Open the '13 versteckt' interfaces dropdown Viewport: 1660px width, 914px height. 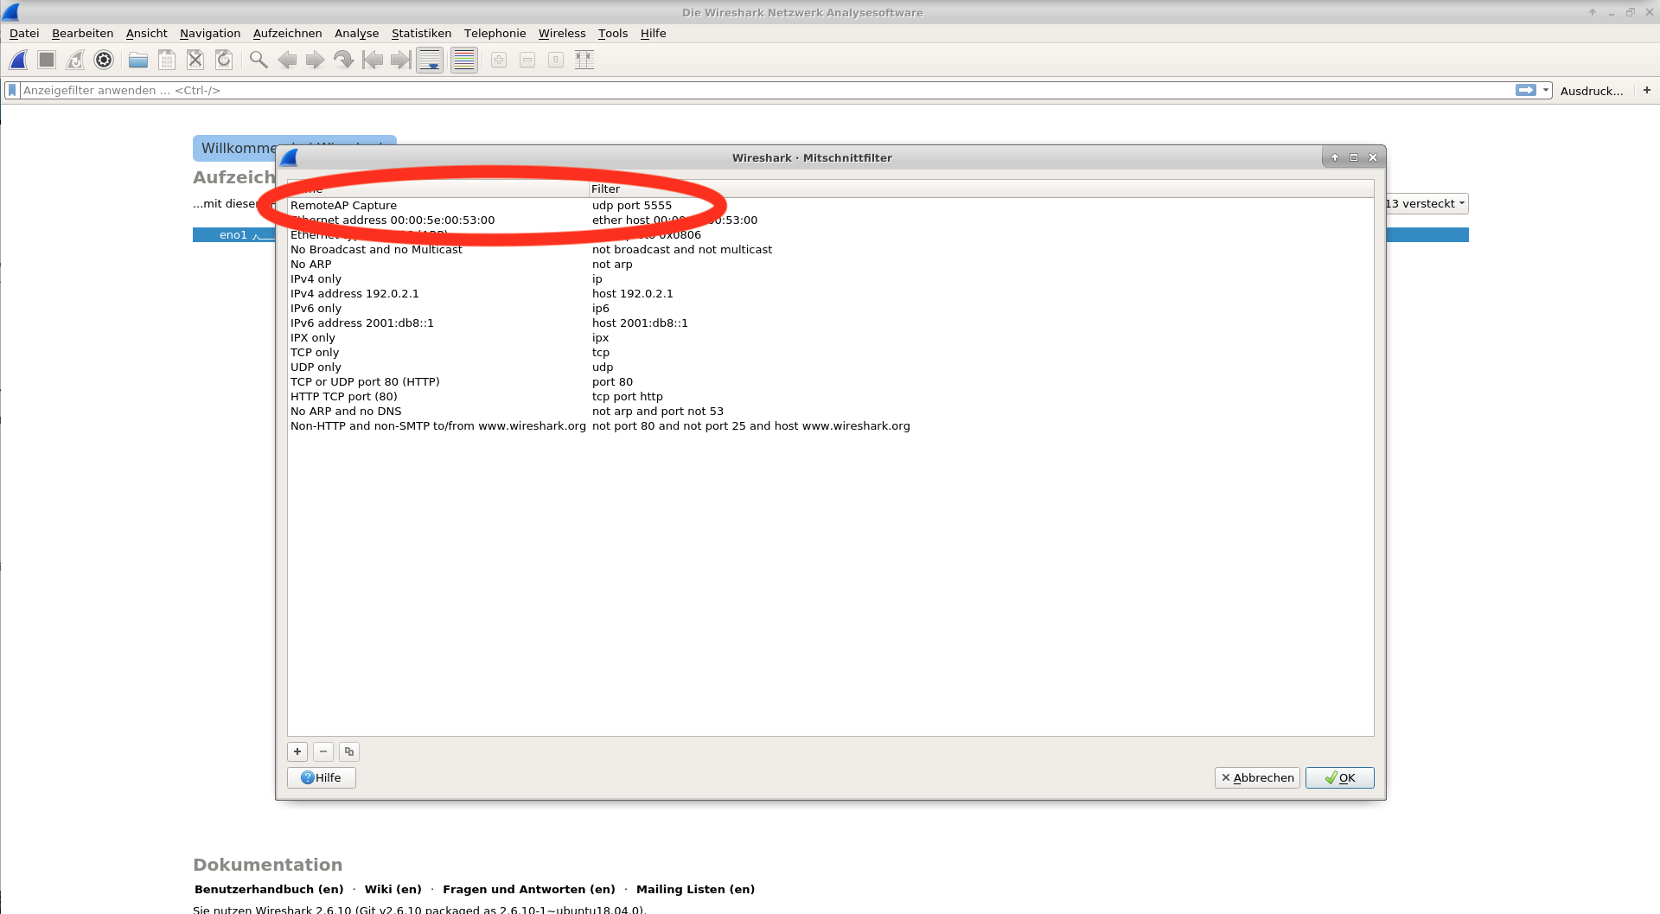[x=1427, y=204]
